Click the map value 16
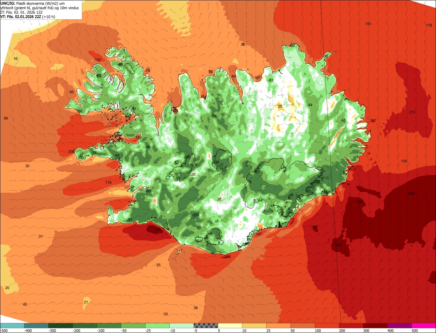The image size is (436, 333). [15, 59]
